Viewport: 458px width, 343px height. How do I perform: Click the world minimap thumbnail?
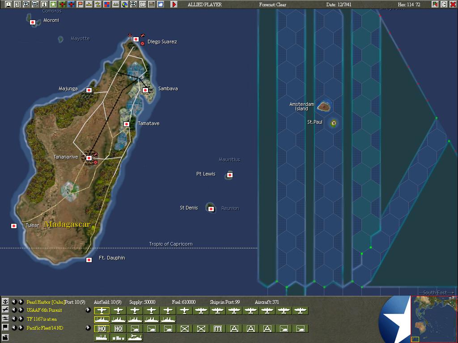pyautogui.click(x=434, y=319)
